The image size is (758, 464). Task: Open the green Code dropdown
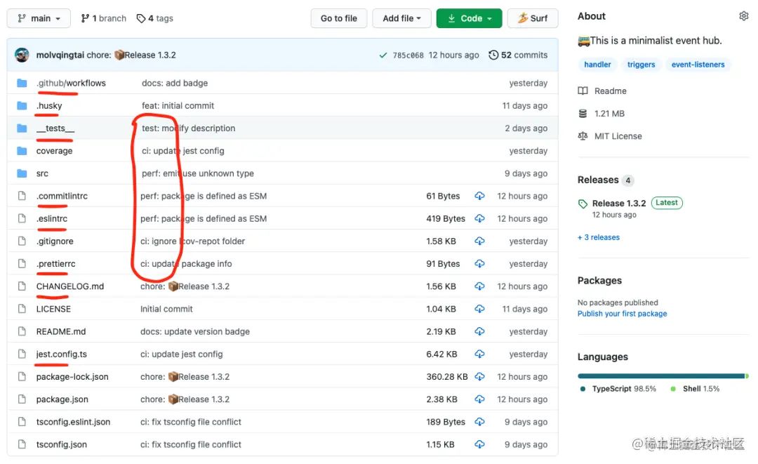tap(469, 18)
